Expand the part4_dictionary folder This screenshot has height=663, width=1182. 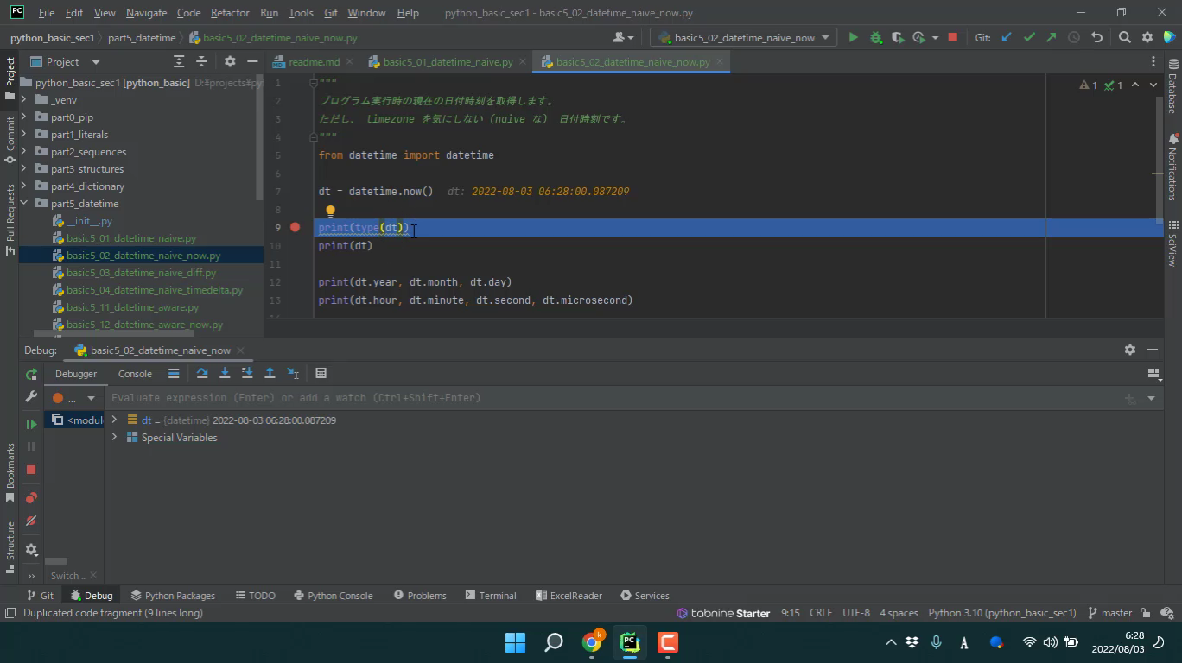pos(24,186)
